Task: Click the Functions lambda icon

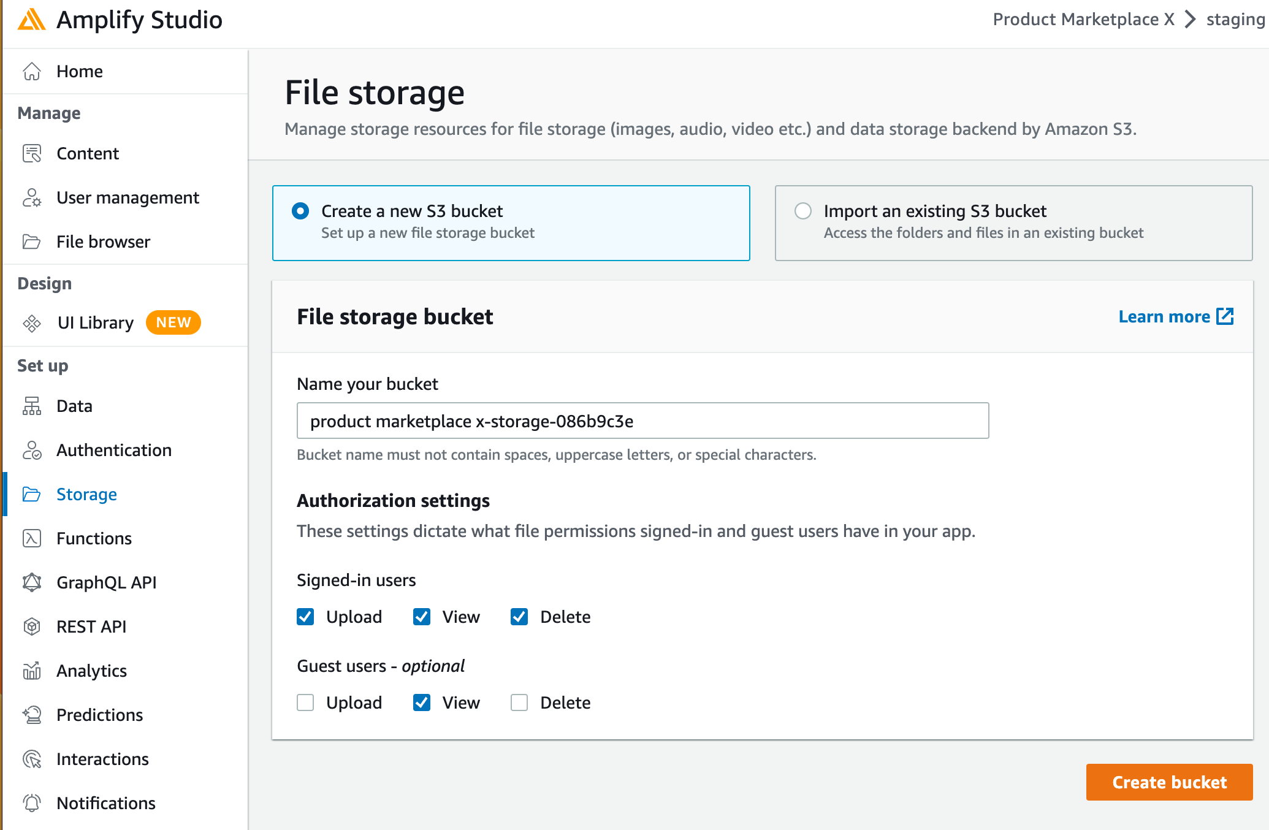Action: 32,538
